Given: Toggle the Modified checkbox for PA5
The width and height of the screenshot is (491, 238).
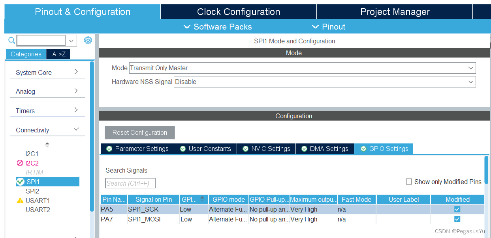Looking at the screenshot, I should pos(457,209).
